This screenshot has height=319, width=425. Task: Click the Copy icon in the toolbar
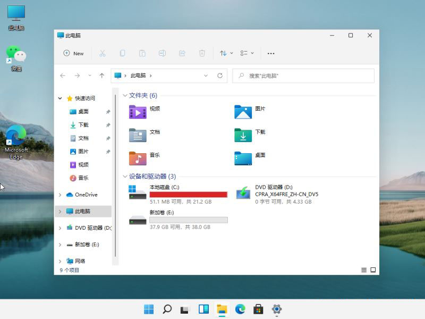point(123,53)
